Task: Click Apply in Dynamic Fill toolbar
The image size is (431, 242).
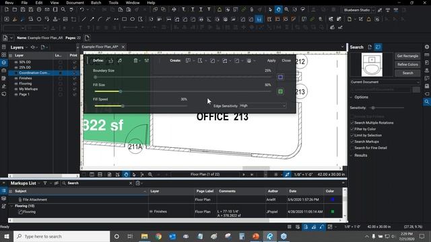Action: coord(271,61)
